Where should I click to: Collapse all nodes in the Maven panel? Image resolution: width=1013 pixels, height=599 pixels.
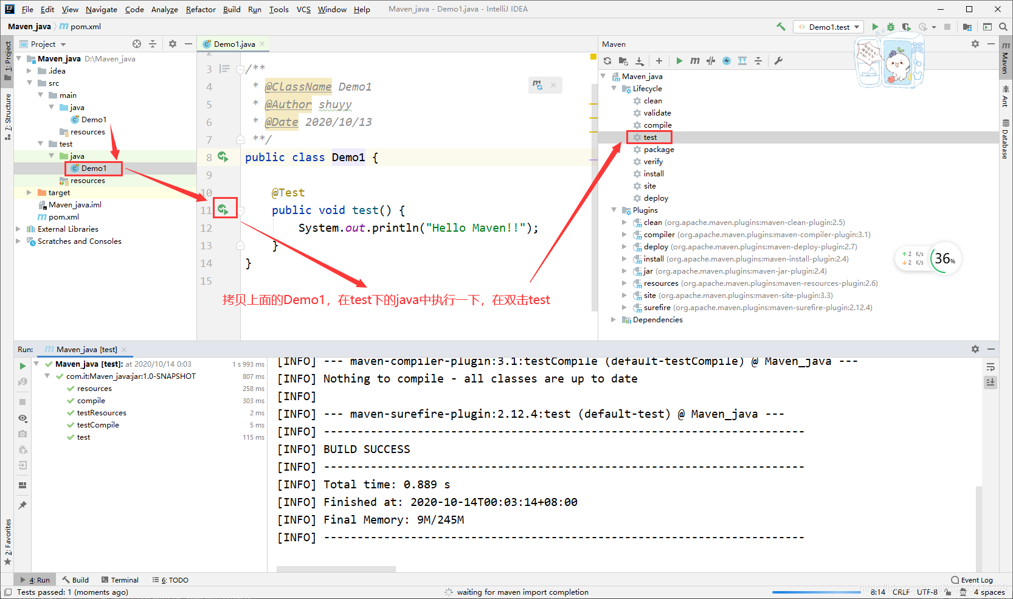(758, 61)
